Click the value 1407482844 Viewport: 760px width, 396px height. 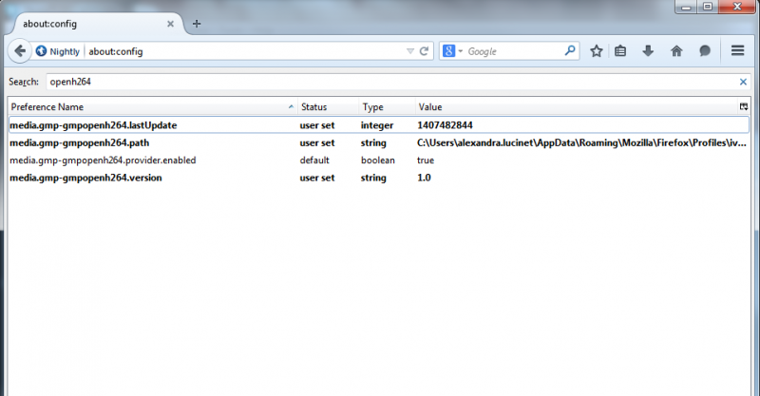tap(445, 125)
